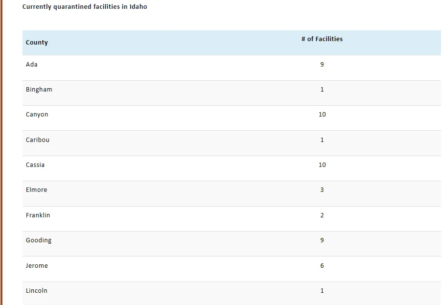Screen dimensions: 442x305
Task: Click the facilities value 1 in Lincoln row
Action: click(322, 291)
